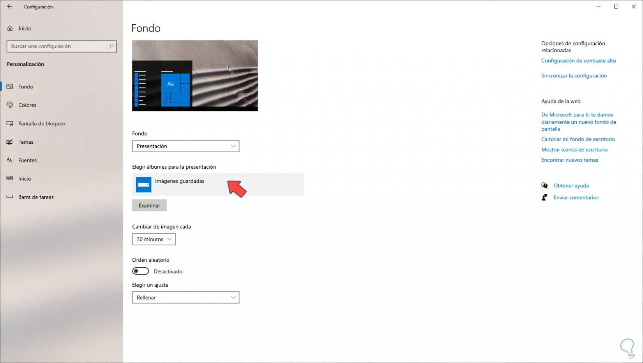
Task: Click the Colores palette icon
Action: click(10, 105)
